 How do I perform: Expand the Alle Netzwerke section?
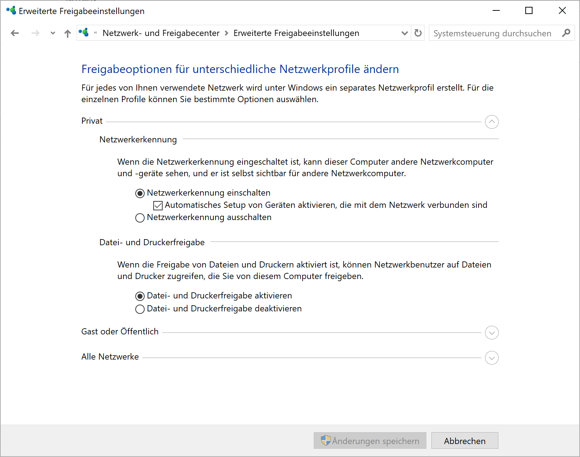point(491,358)
